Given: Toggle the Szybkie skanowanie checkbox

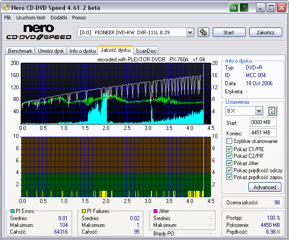Looking at the screenshot, I should pos(229,141).
